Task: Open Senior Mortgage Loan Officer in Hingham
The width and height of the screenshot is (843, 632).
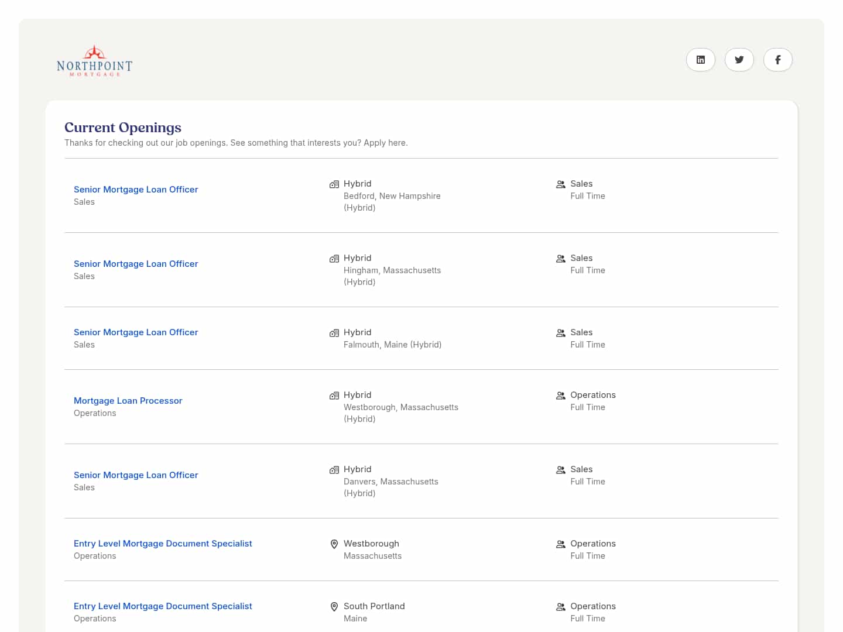Action: point(136,264)
